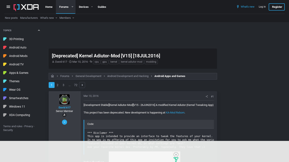The image size is (289, 162).
Task: Open Terms and rules footer link
Action: 13,126
